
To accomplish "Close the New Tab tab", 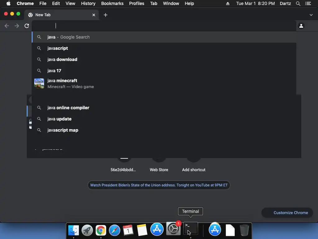I will click(94, 15).
